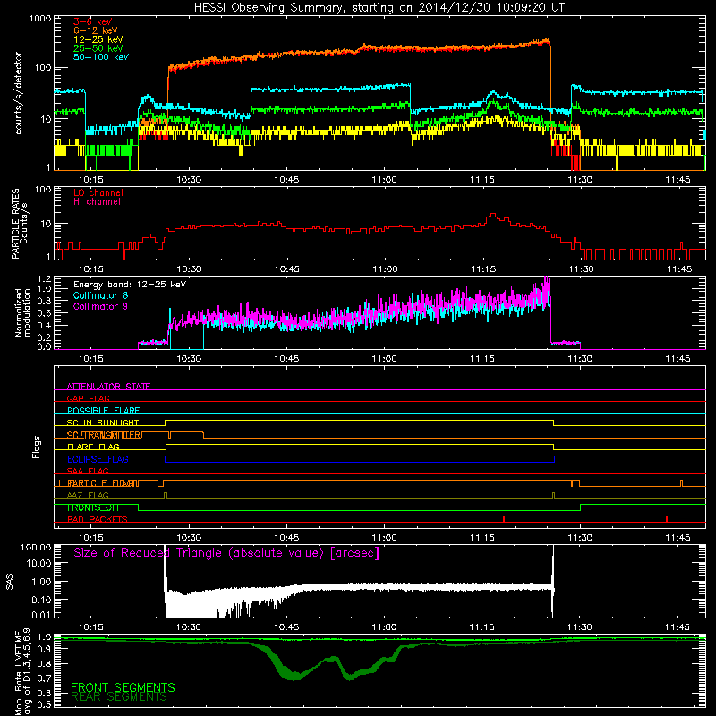Click the 11:00 tick label under the Flags panel

385,538
